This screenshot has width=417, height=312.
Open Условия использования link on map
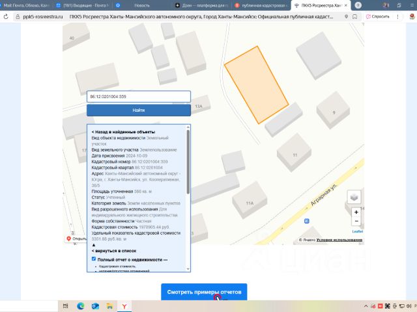click(x=339, y=240)
